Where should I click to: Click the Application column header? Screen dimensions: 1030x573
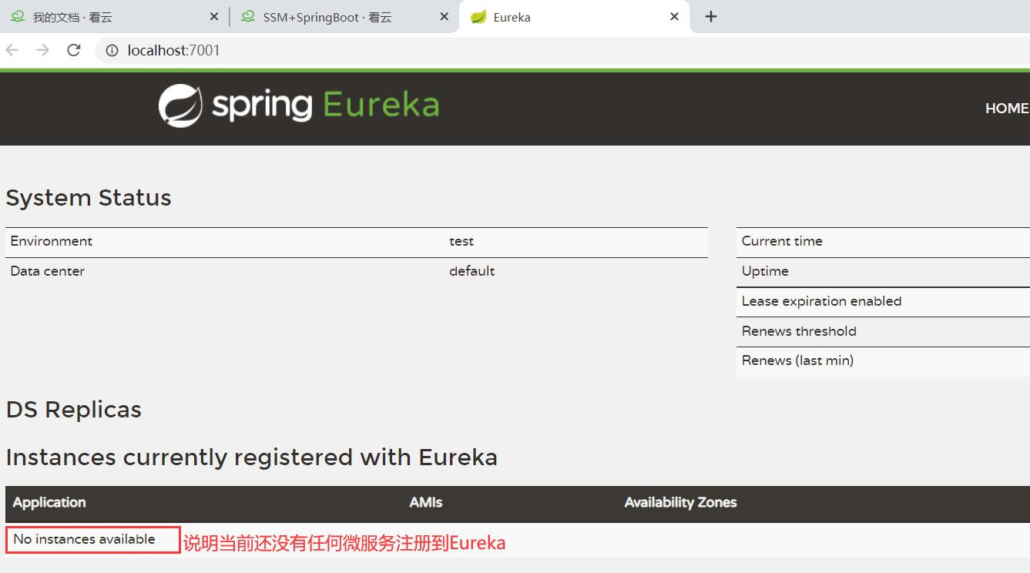pos(49,502)
